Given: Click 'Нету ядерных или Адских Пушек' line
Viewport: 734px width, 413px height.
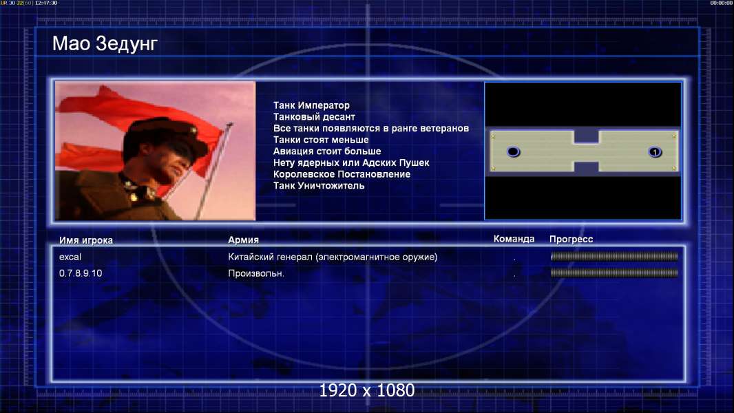Looking at the screenshot, I should click(351, 162).
